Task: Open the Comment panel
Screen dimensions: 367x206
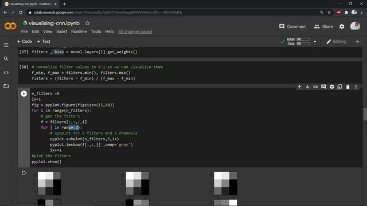Action: 292,27
